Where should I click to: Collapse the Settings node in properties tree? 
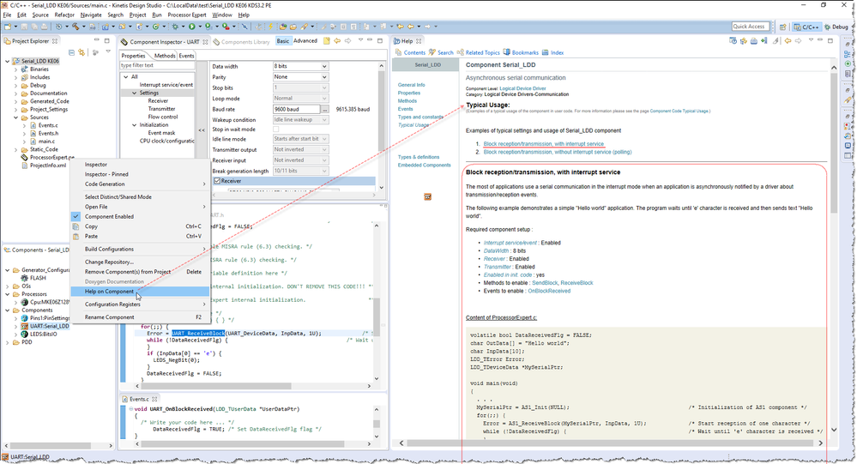[134, 93]
